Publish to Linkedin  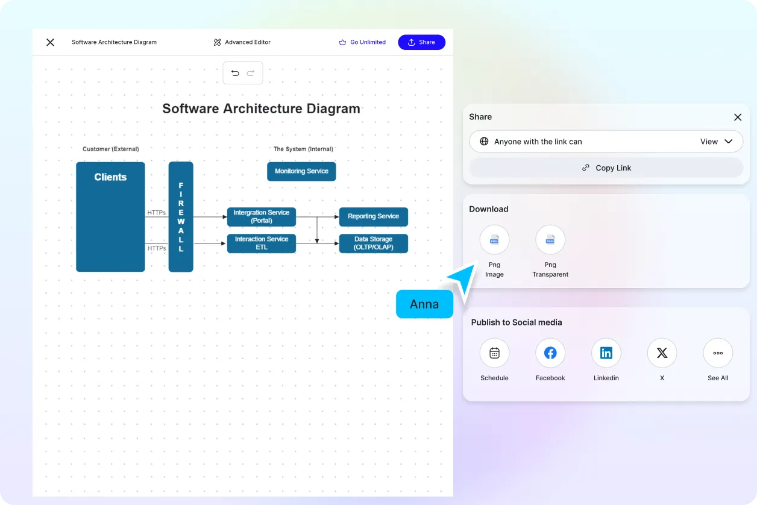606,353
